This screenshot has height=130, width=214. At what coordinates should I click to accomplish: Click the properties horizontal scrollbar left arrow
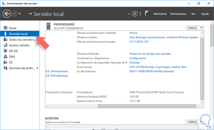(47, 106)
